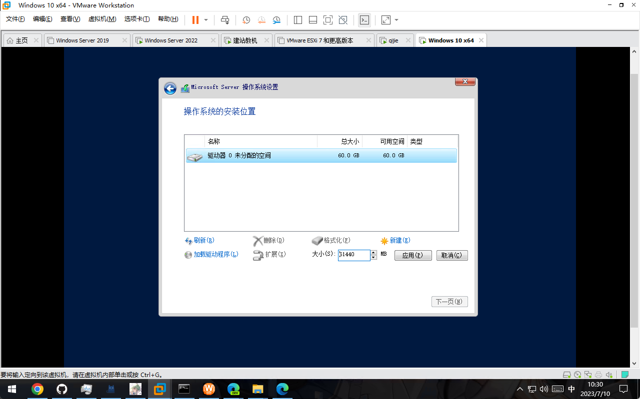Viewport: 640px width, 399px height.
Task: Select the 驱动器 0 未分配的空间 row
Action: coord(321,156)
